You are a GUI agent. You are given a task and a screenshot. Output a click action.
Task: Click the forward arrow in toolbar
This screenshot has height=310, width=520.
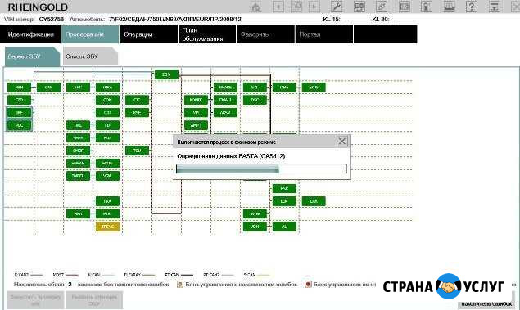pyautogui.click(x=314, y=7)
